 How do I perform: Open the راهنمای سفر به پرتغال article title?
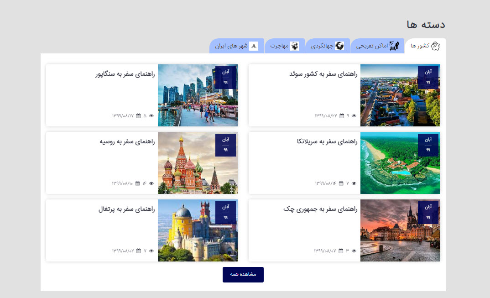(x=127, y=209)
